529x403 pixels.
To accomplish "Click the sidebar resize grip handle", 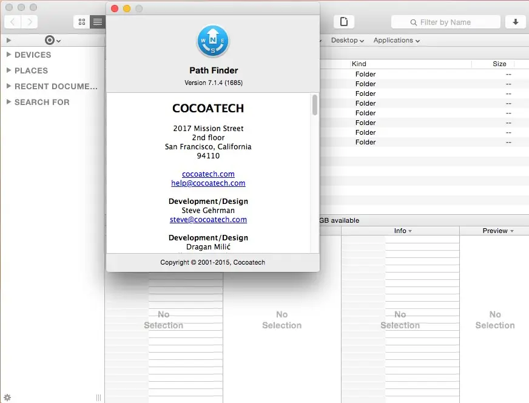I will [98, 398].
